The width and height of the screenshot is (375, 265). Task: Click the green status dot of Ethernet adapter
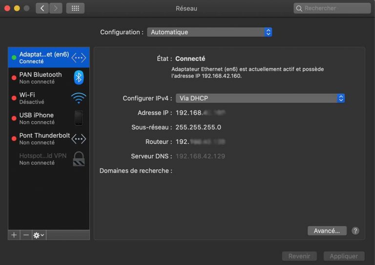click(14, 58)
